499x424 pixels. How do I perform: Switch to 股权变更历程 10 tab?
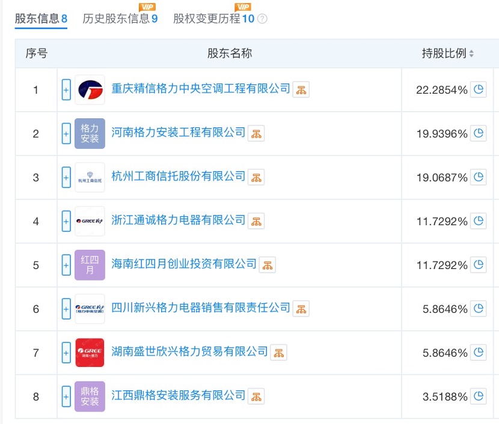[x=213, y=19]
